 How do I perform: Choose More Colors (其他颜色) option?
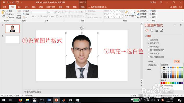point(168,86)
